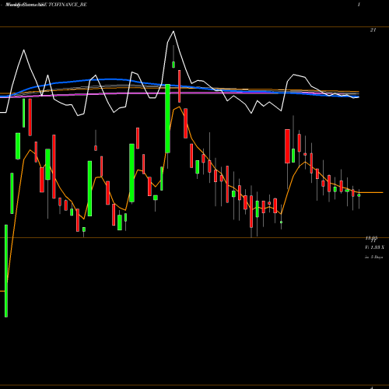Click the volume label V: 1.33 N
389x389 pixels.
[374, 247]
